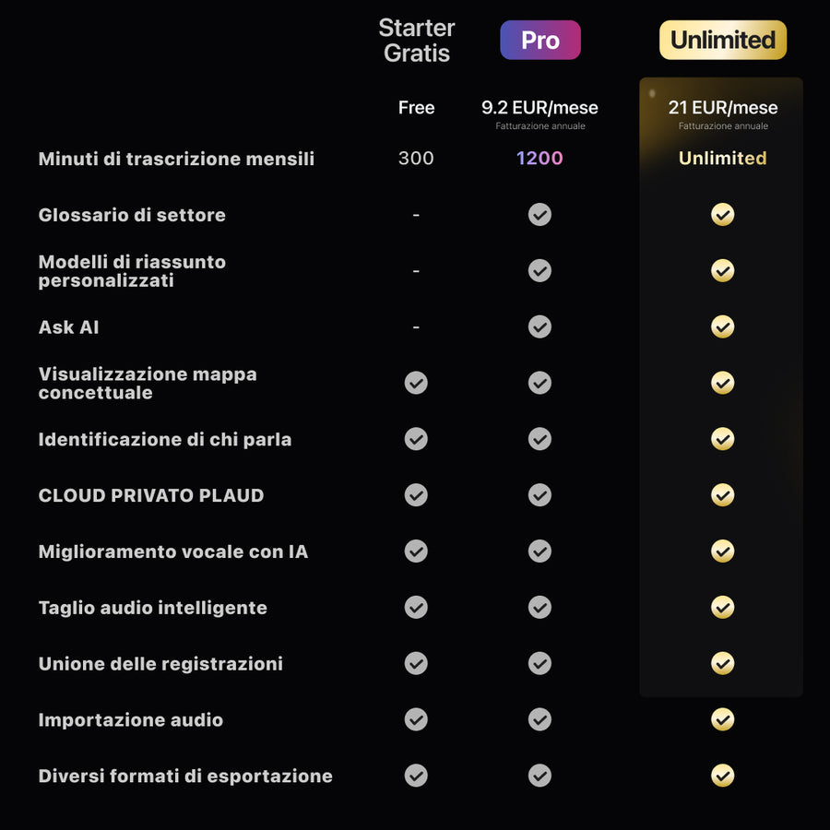Click Starter checkmark for Importazione audio
Screen dimensions: 830x830
(x=416, y=719)
